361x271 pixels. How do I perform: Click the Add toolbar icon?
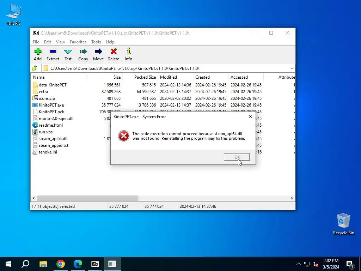(38, 52)
